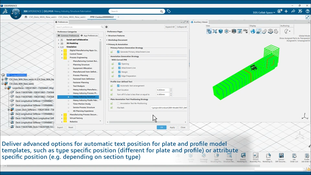
Task: Switch to Common Preferences tab
Action: [68, 36]
